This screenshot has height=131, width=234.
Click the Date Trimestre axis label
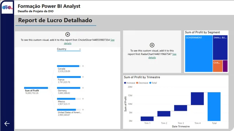[x=181, y=127]
